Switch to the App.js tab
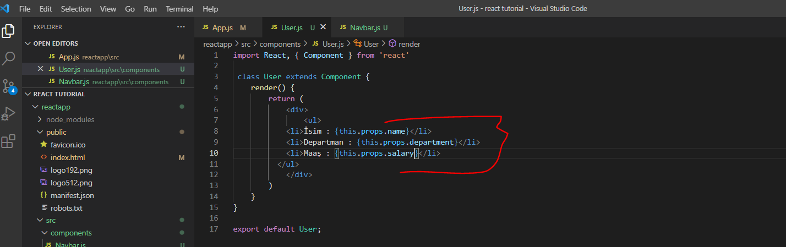Viewport: 786px width, 247px height. point(223,28)
